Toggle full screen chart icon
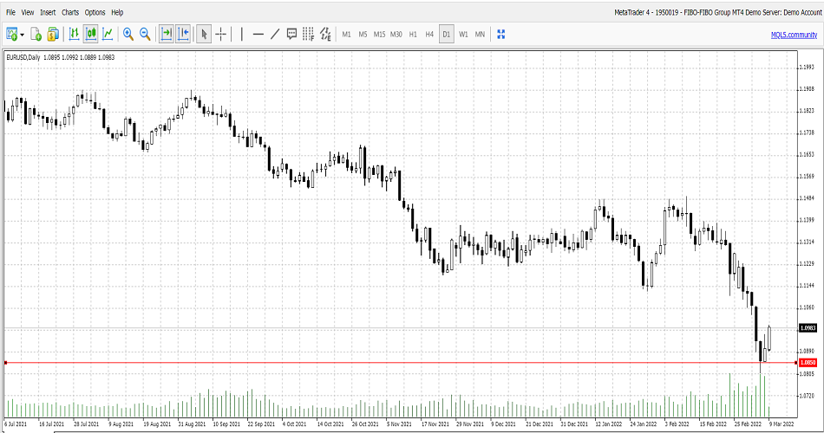This screenshot has width=824, height=433. tap(500, 34)
